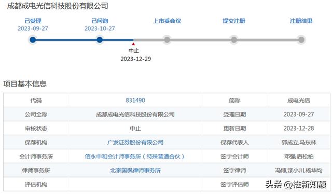Viewport: 332px width, 194px height.
Task: Click the 2023-09-27 date under 已受理
Action: pyautogui.click(x=33, y=29)
